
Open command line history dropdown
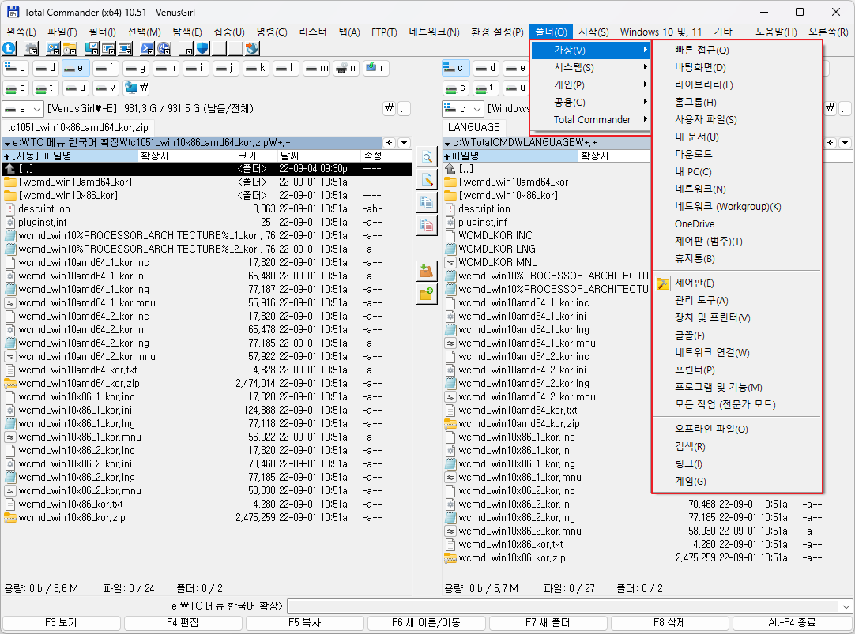coord(846,606)
